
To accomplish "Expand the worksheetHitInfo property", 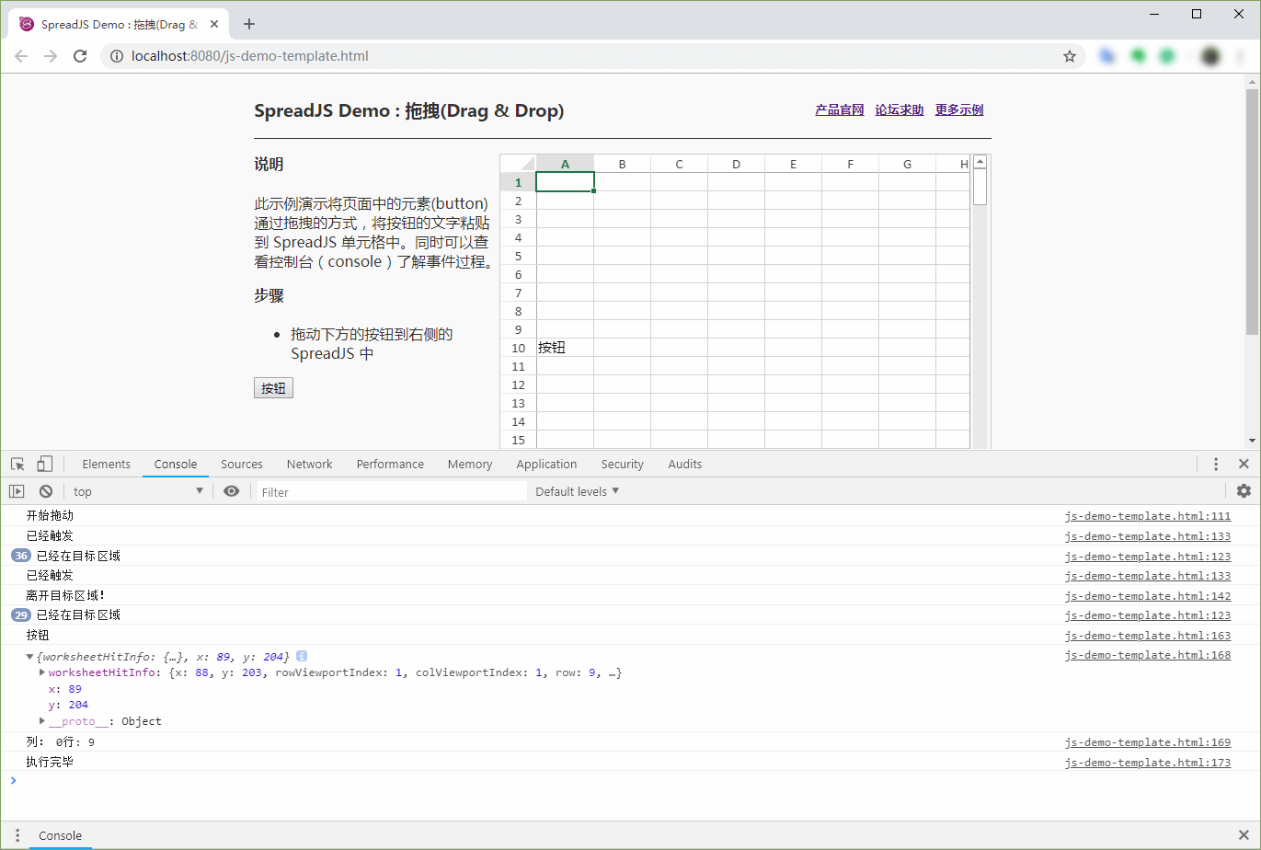I will click(42, 672).
